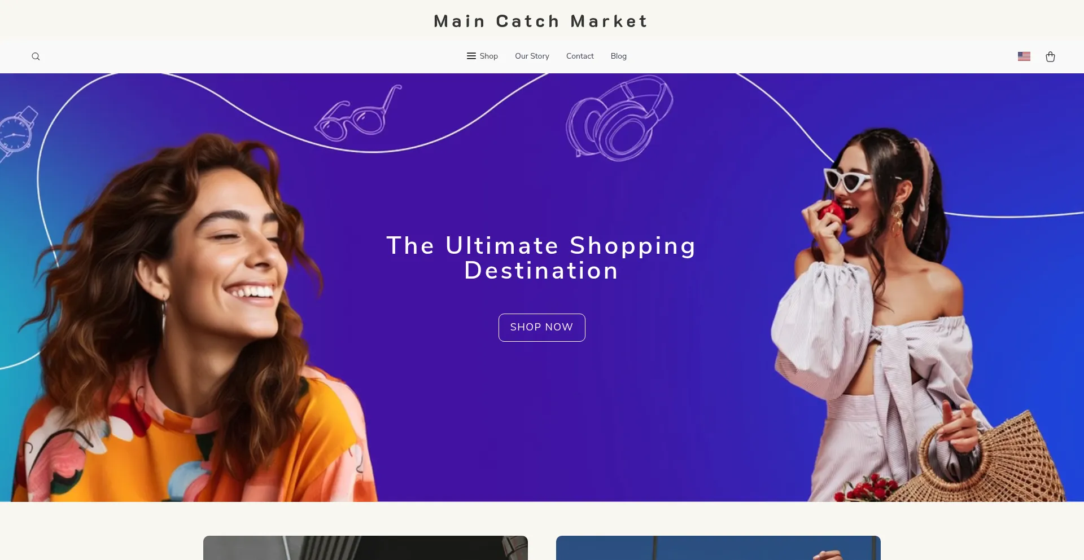The image size is (1084, 560).
Task: Open the shopping bag cart icon
Action: (1050, 56)
